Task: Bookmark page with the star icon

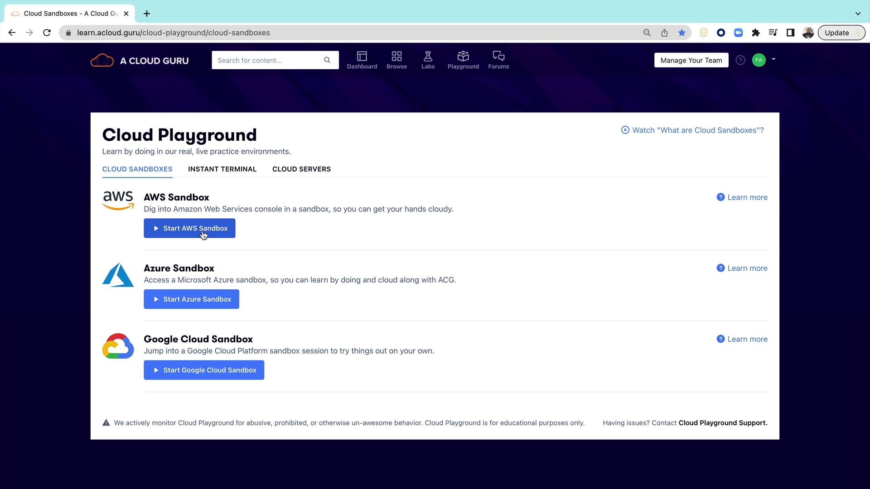Action: click(681, 33)
